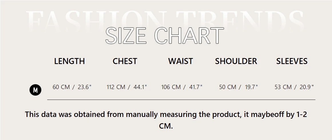Click the black M size badge
The height and width of the screenshot is (140, 332).
35,90
